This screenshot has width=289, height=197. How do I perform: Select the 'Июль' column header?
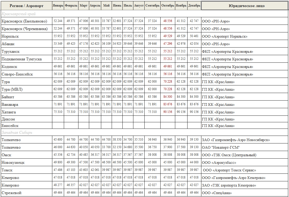tap(128, 5)
